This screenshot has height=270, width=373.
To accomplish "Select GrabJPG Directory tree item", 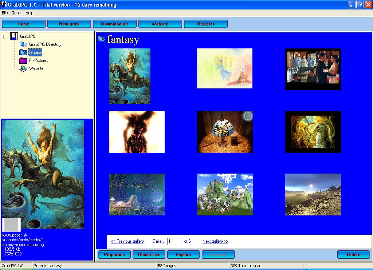I will coord(45,44).
